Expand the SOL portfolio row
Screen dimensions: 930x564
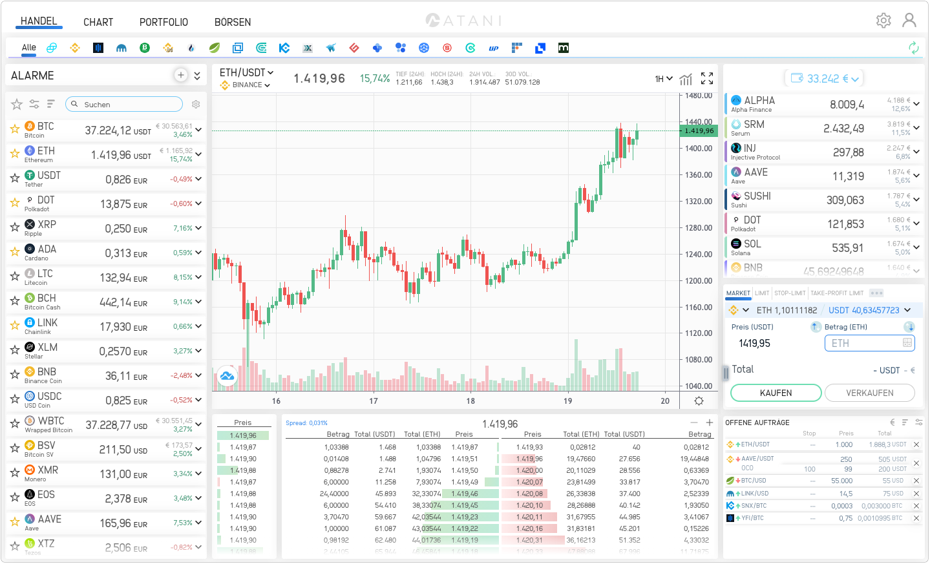(916, 247)
